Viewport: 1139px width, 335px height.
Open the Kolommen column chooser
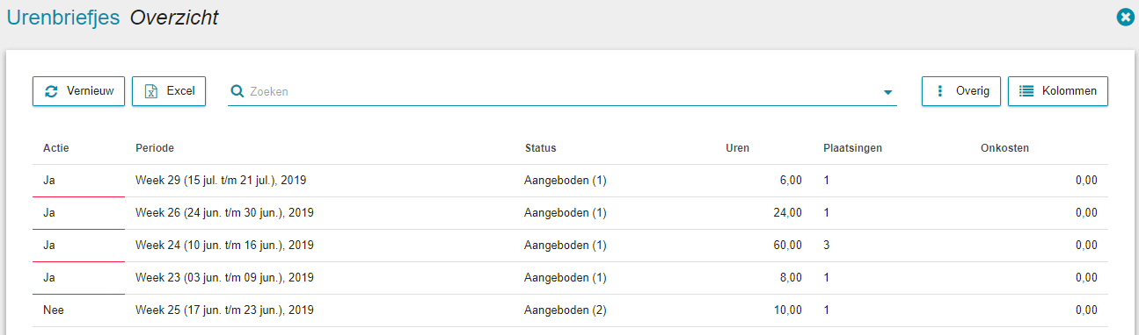tap(1058, 91)
